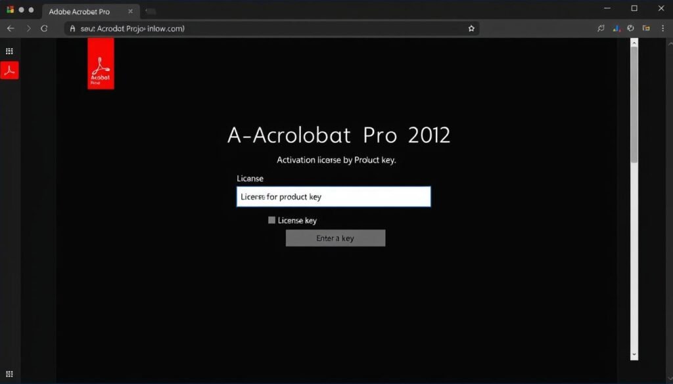The height and width of the screenshot is (384, 673).
Task: Open a new tab next to Acrobat tab
Action: click(151, 12)
